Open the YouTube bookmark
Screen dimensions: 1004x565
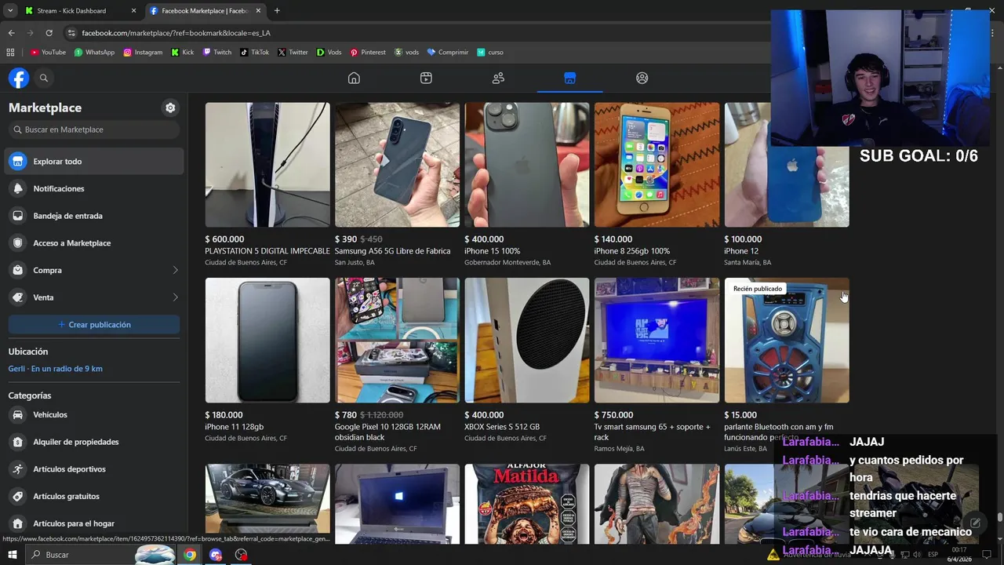click(48, 53)
